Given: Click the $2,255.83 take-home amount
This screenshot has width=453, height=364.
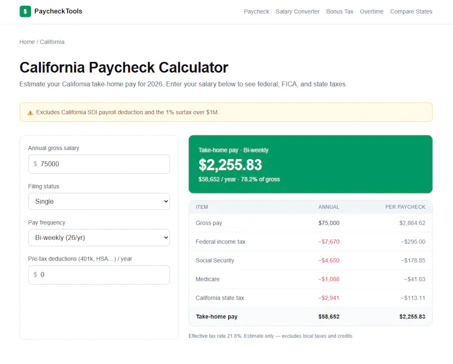Looking at the screenshot, I should [x=230, y=165].
